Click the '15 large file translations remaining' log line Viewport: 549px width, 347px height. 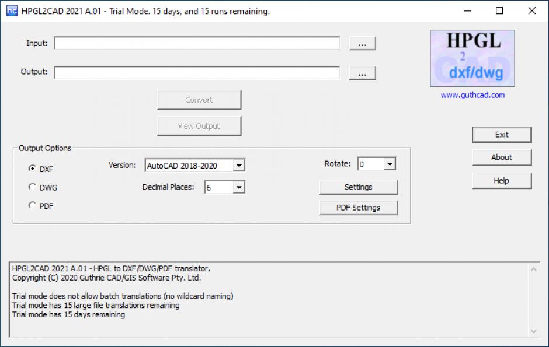96,306
